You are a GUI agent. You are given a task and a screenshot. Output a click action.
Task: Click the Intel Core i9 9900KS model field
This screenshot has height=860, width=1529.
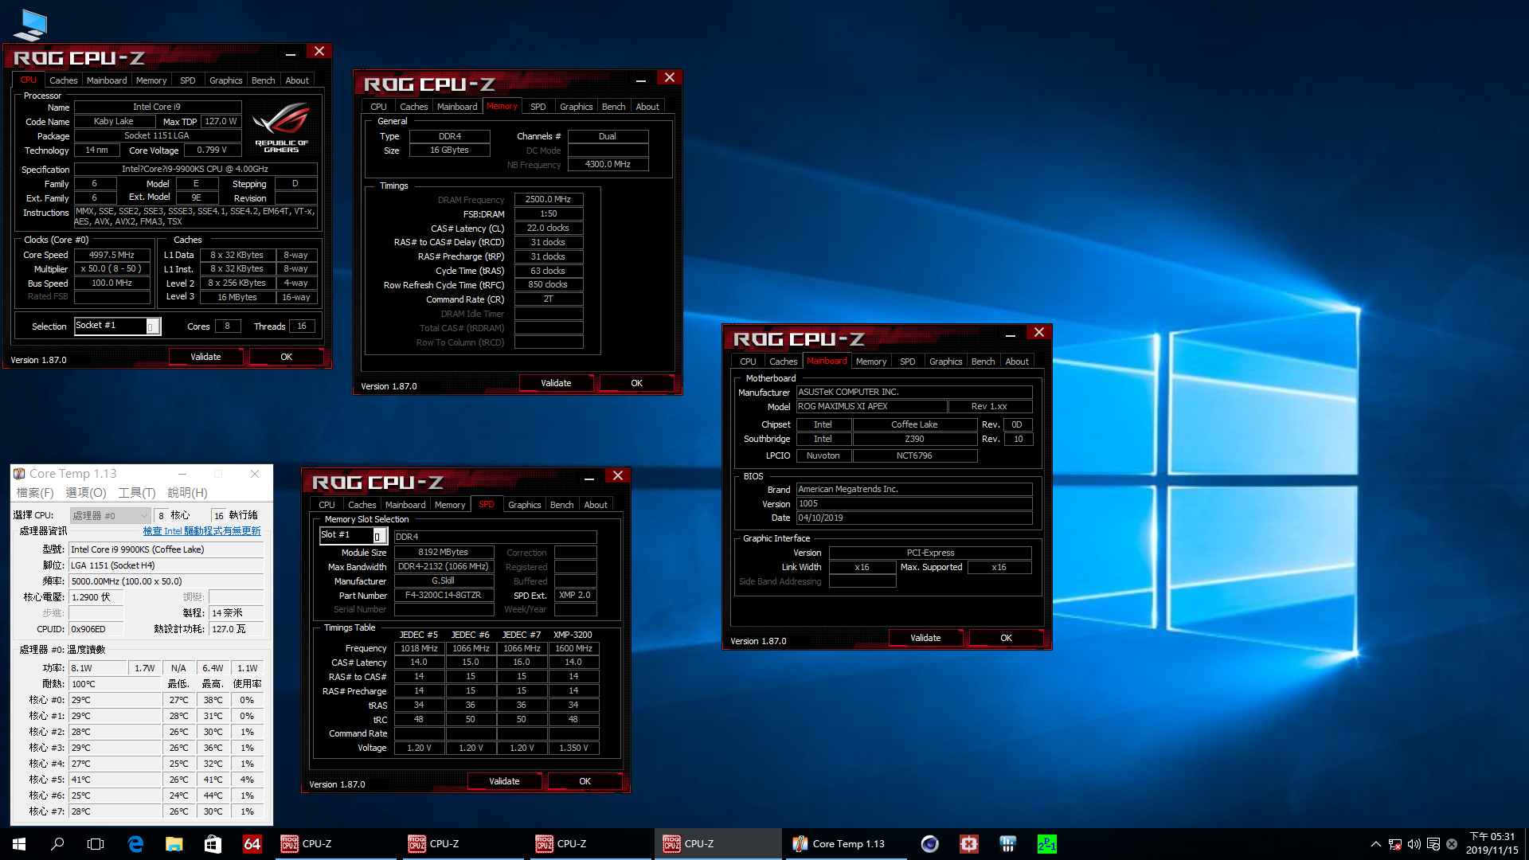click(x=166, y=549)
